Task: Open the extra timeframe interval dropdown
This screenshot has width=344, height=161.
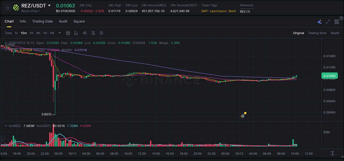Action: 59,33
